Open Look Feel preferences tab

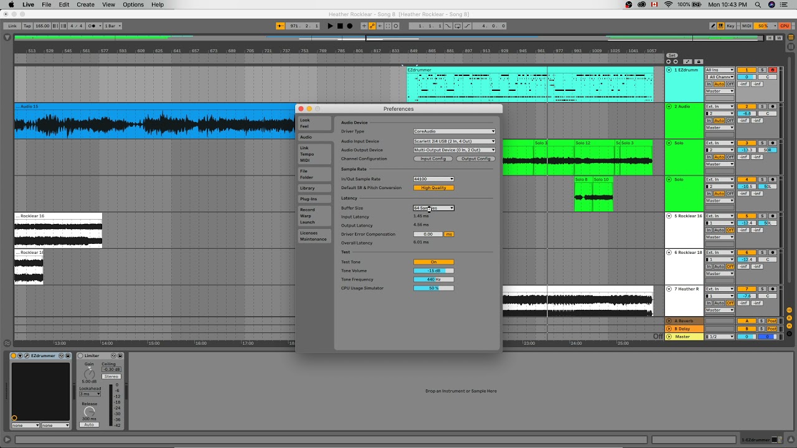click(x=314, y=123)
